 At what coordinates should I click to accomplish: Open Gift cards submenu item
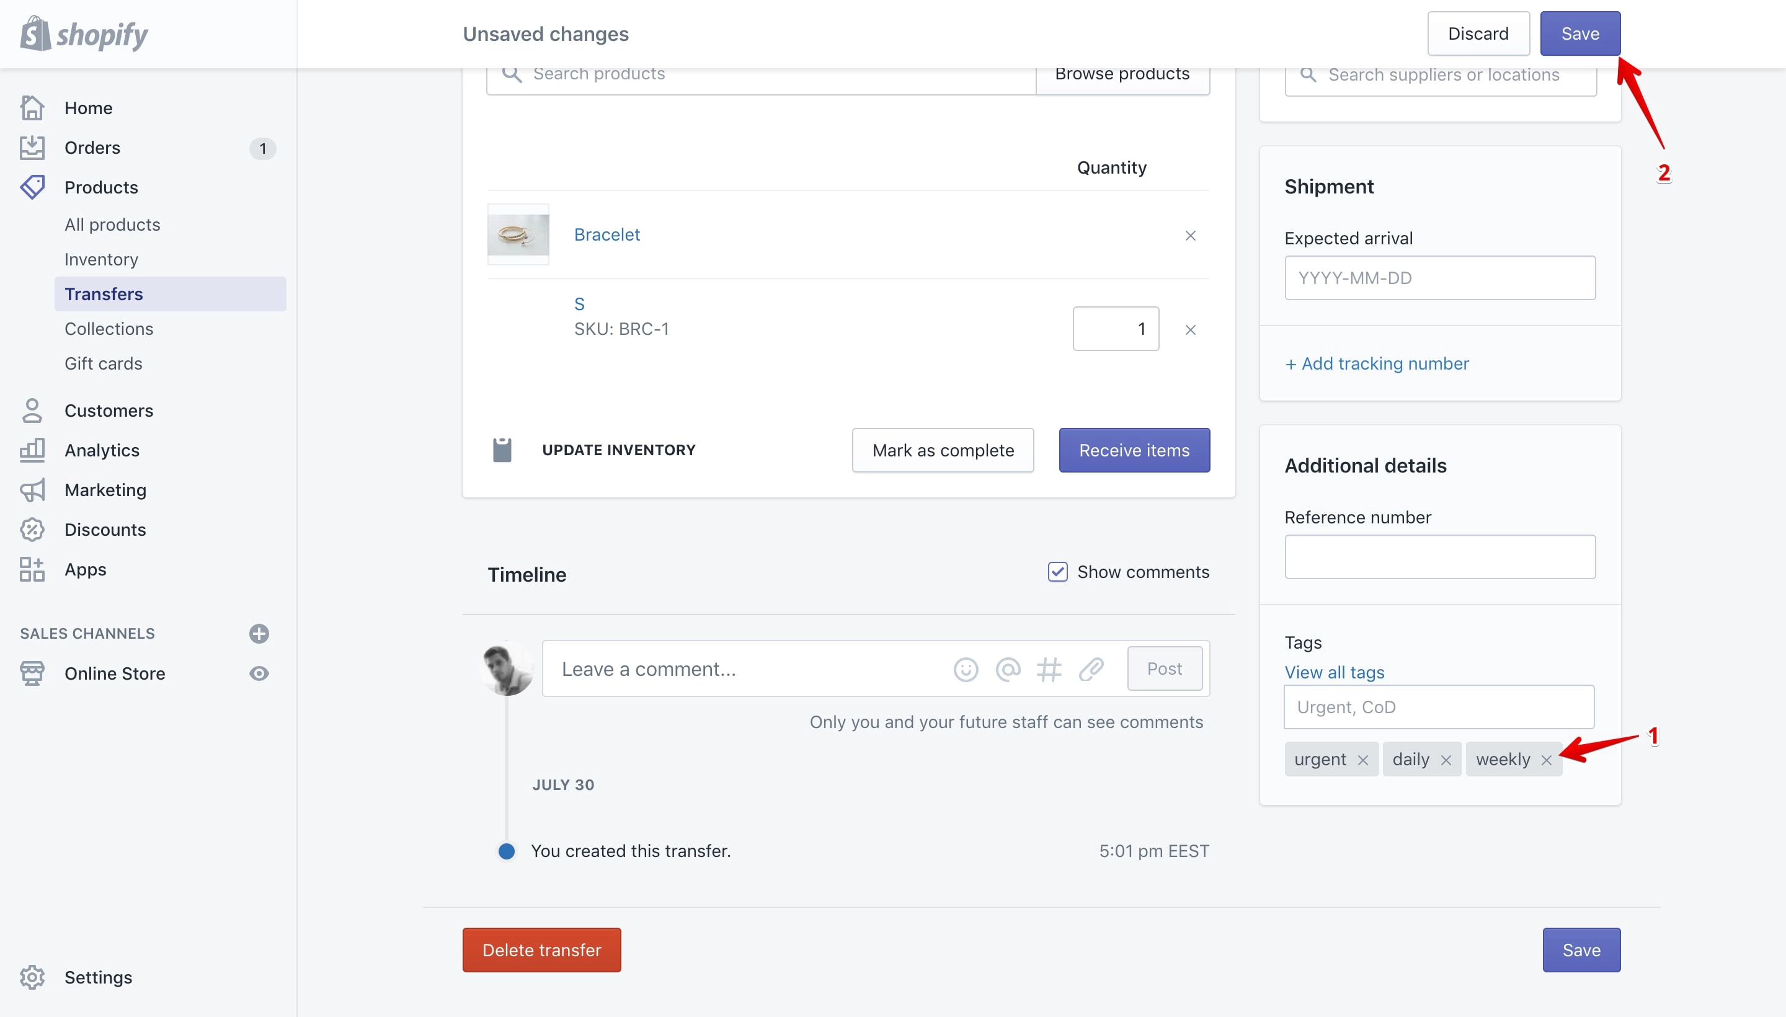coord(104,364)
